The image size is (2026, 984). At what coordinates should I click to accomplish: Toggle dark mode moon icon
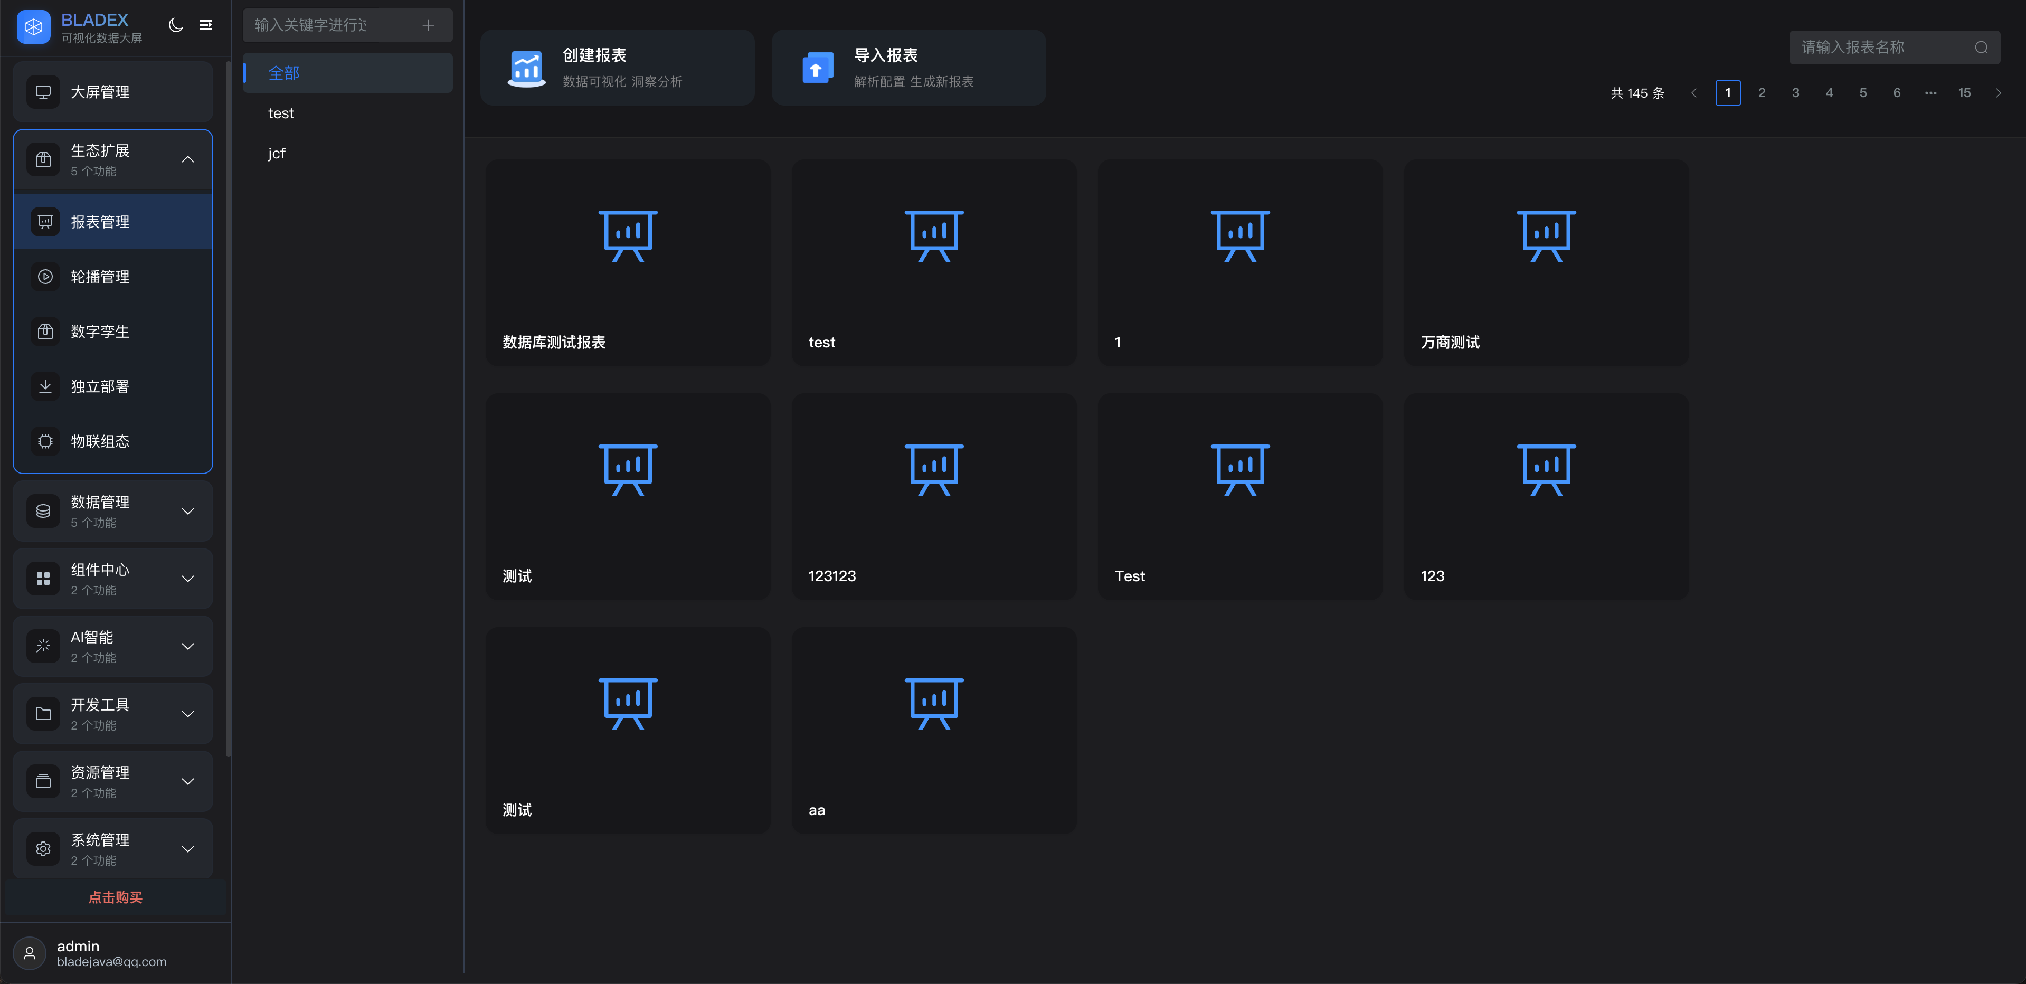coord(176,25)
